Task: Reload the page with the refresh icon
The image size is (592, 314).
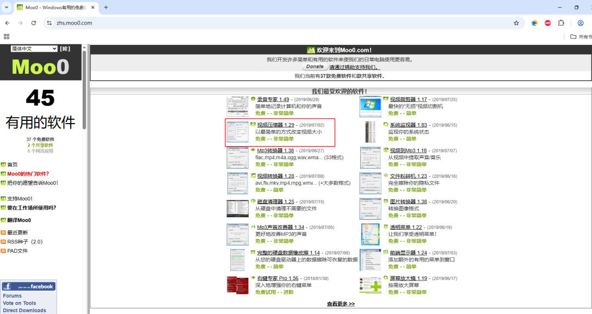Action: pos(33,23)
